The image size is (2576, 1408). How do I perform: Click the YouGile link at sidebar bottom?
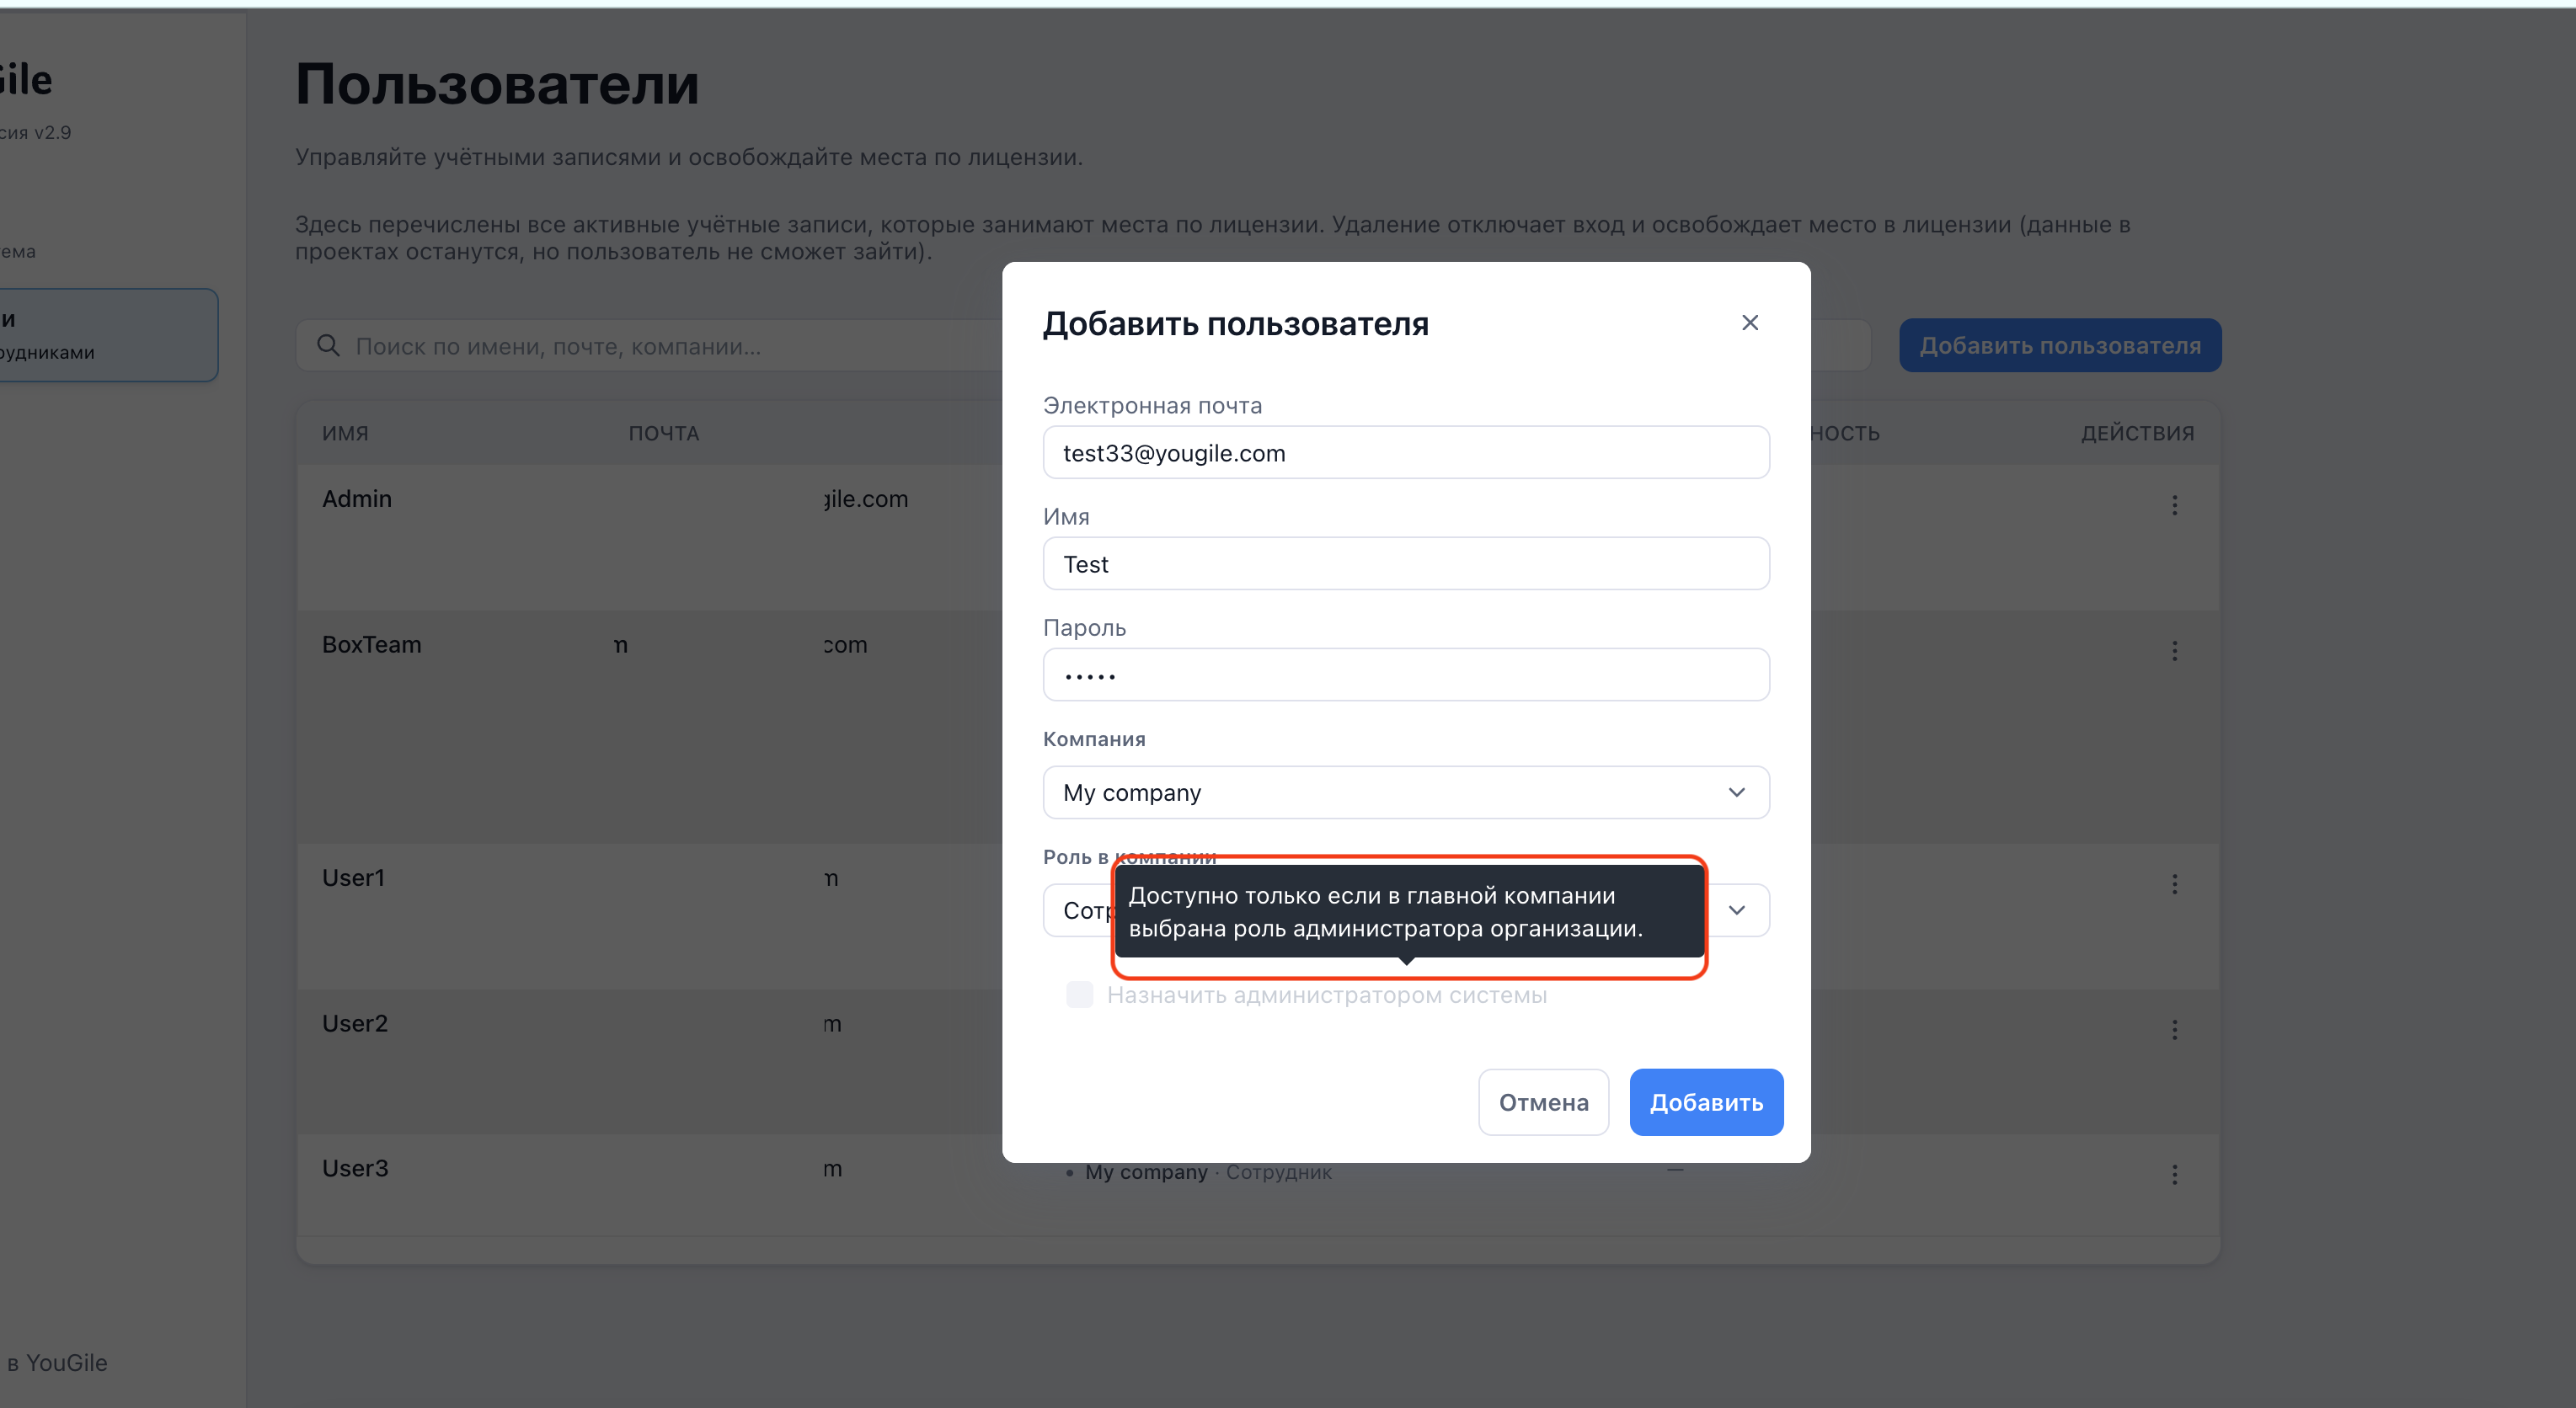[x=57, y=1363]
